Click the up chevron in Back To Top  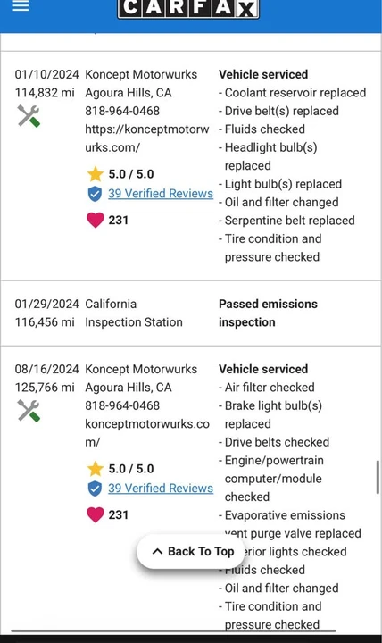pyautogui.click(x=157, y=552)
